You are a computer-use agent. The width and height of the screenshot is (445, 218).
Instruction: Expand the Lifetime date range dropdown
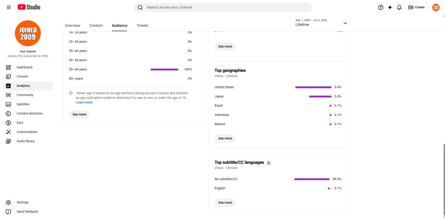(x=321, y=23)
